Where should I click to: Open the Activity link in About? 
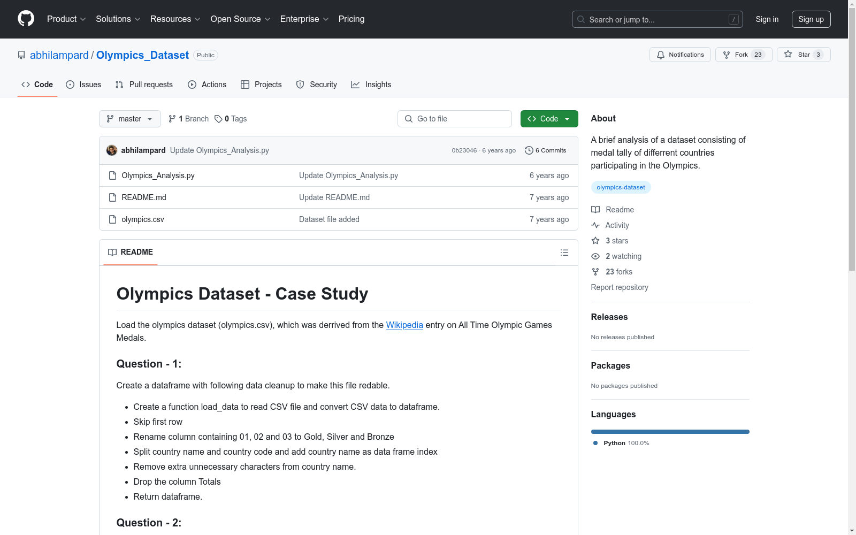tap(610, 225)
